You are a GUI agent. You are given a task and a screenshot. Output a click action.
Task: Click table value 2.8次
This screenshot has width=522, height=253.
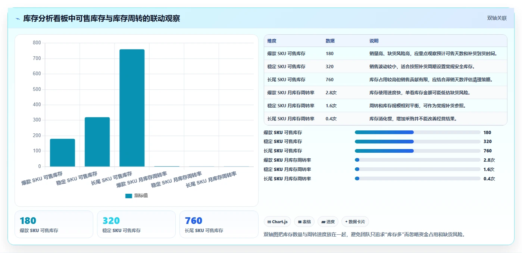(x=331, y=93)
